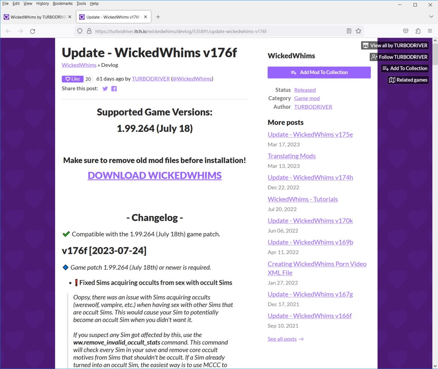Click the site security padlock icon

click(x=89, y=31)
